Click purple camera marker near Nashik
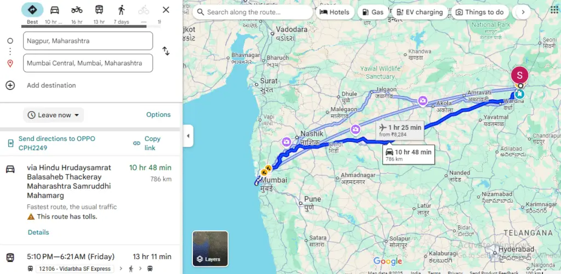This screenshot has width=561, height=274. pyautogui.click(x=286, y=142)
